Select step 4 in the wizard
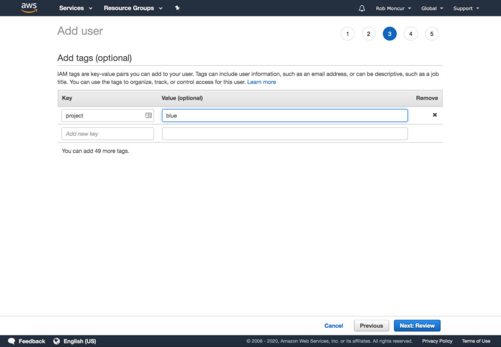 [410, 34]
